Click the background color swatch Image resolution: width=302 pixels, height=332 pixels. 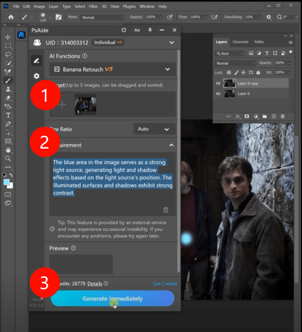coord(11,185)
